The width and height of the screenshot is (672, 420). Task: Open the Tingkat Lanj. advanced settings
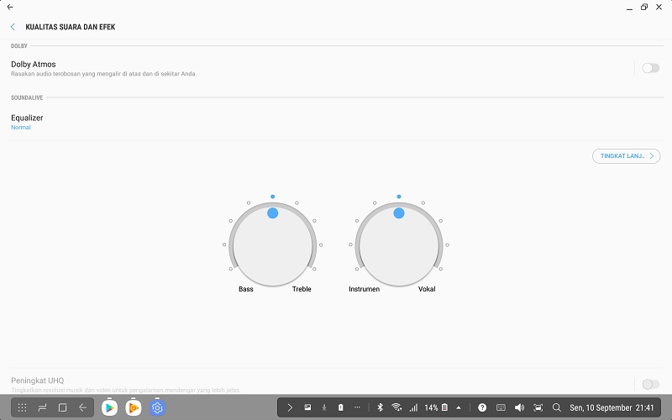coord(626,156)
